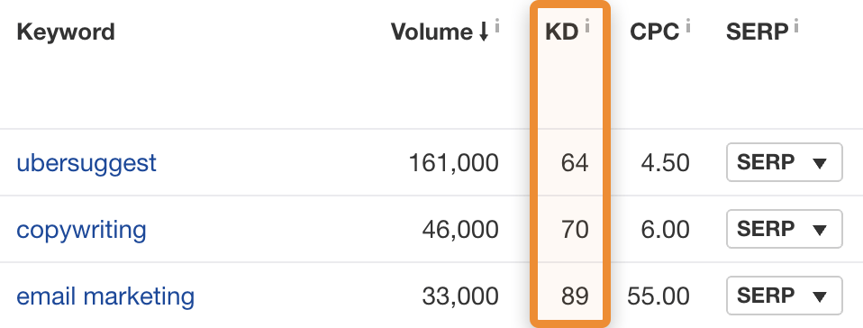Sort by the KD column header

(562, 32)
